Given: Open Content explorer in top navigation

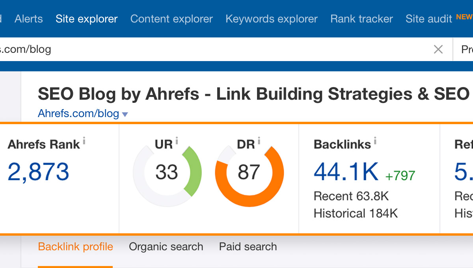Looking at the screenshot, I should [171, 19].
